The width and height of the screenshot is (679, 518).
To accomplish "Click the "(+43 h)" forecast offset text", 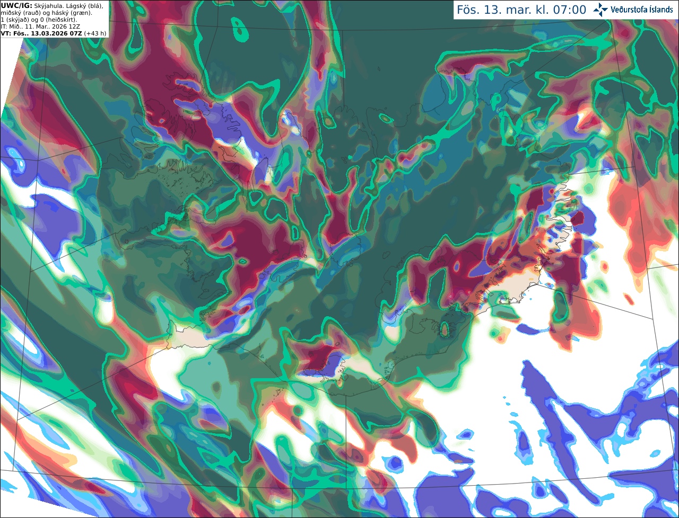I will click(x=95, y=33).
